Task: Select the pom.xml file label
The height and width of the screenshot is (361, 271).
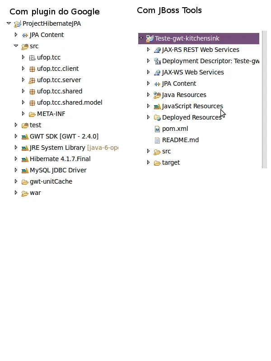Action: click(175, 129)
